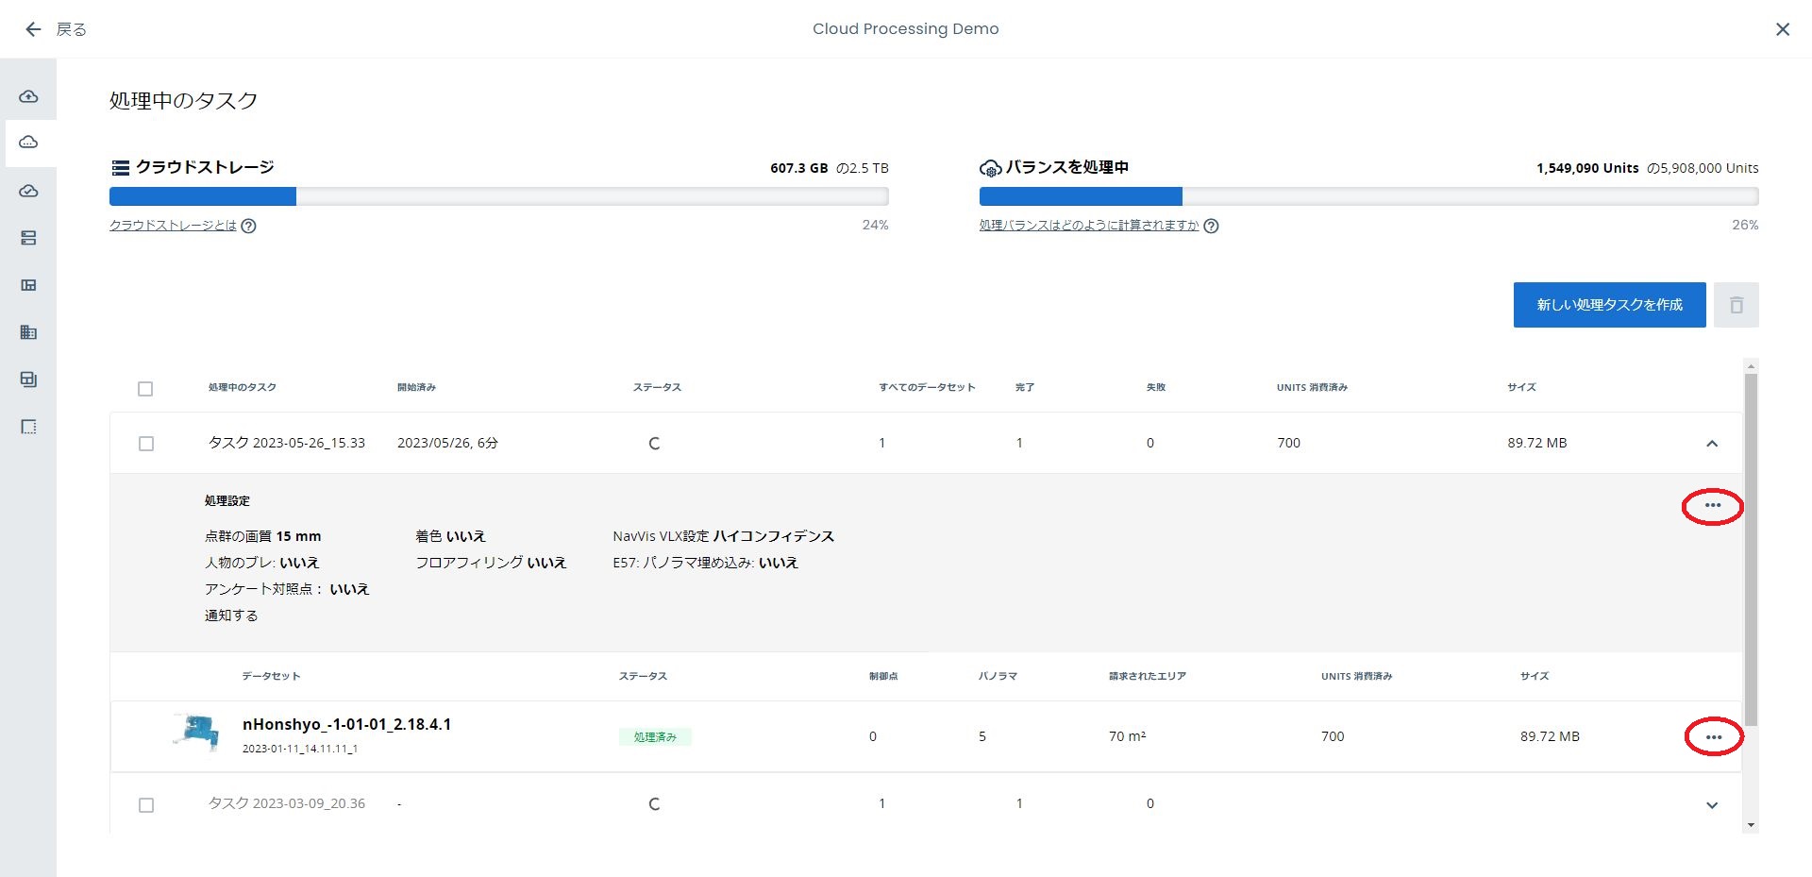Image resolution: width=1812 pixels, height=877 pixels.
Task: Click the 通知する text in settings
Action: coord(231,616)
